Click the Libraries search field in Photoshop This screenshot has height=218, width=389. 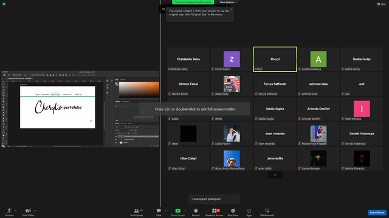[127, 106]
